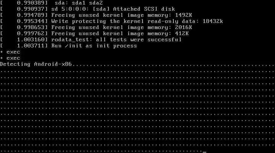Click the 'Run /init as init process' line
The height and width of the screenshot is (153, 275).
94,46
